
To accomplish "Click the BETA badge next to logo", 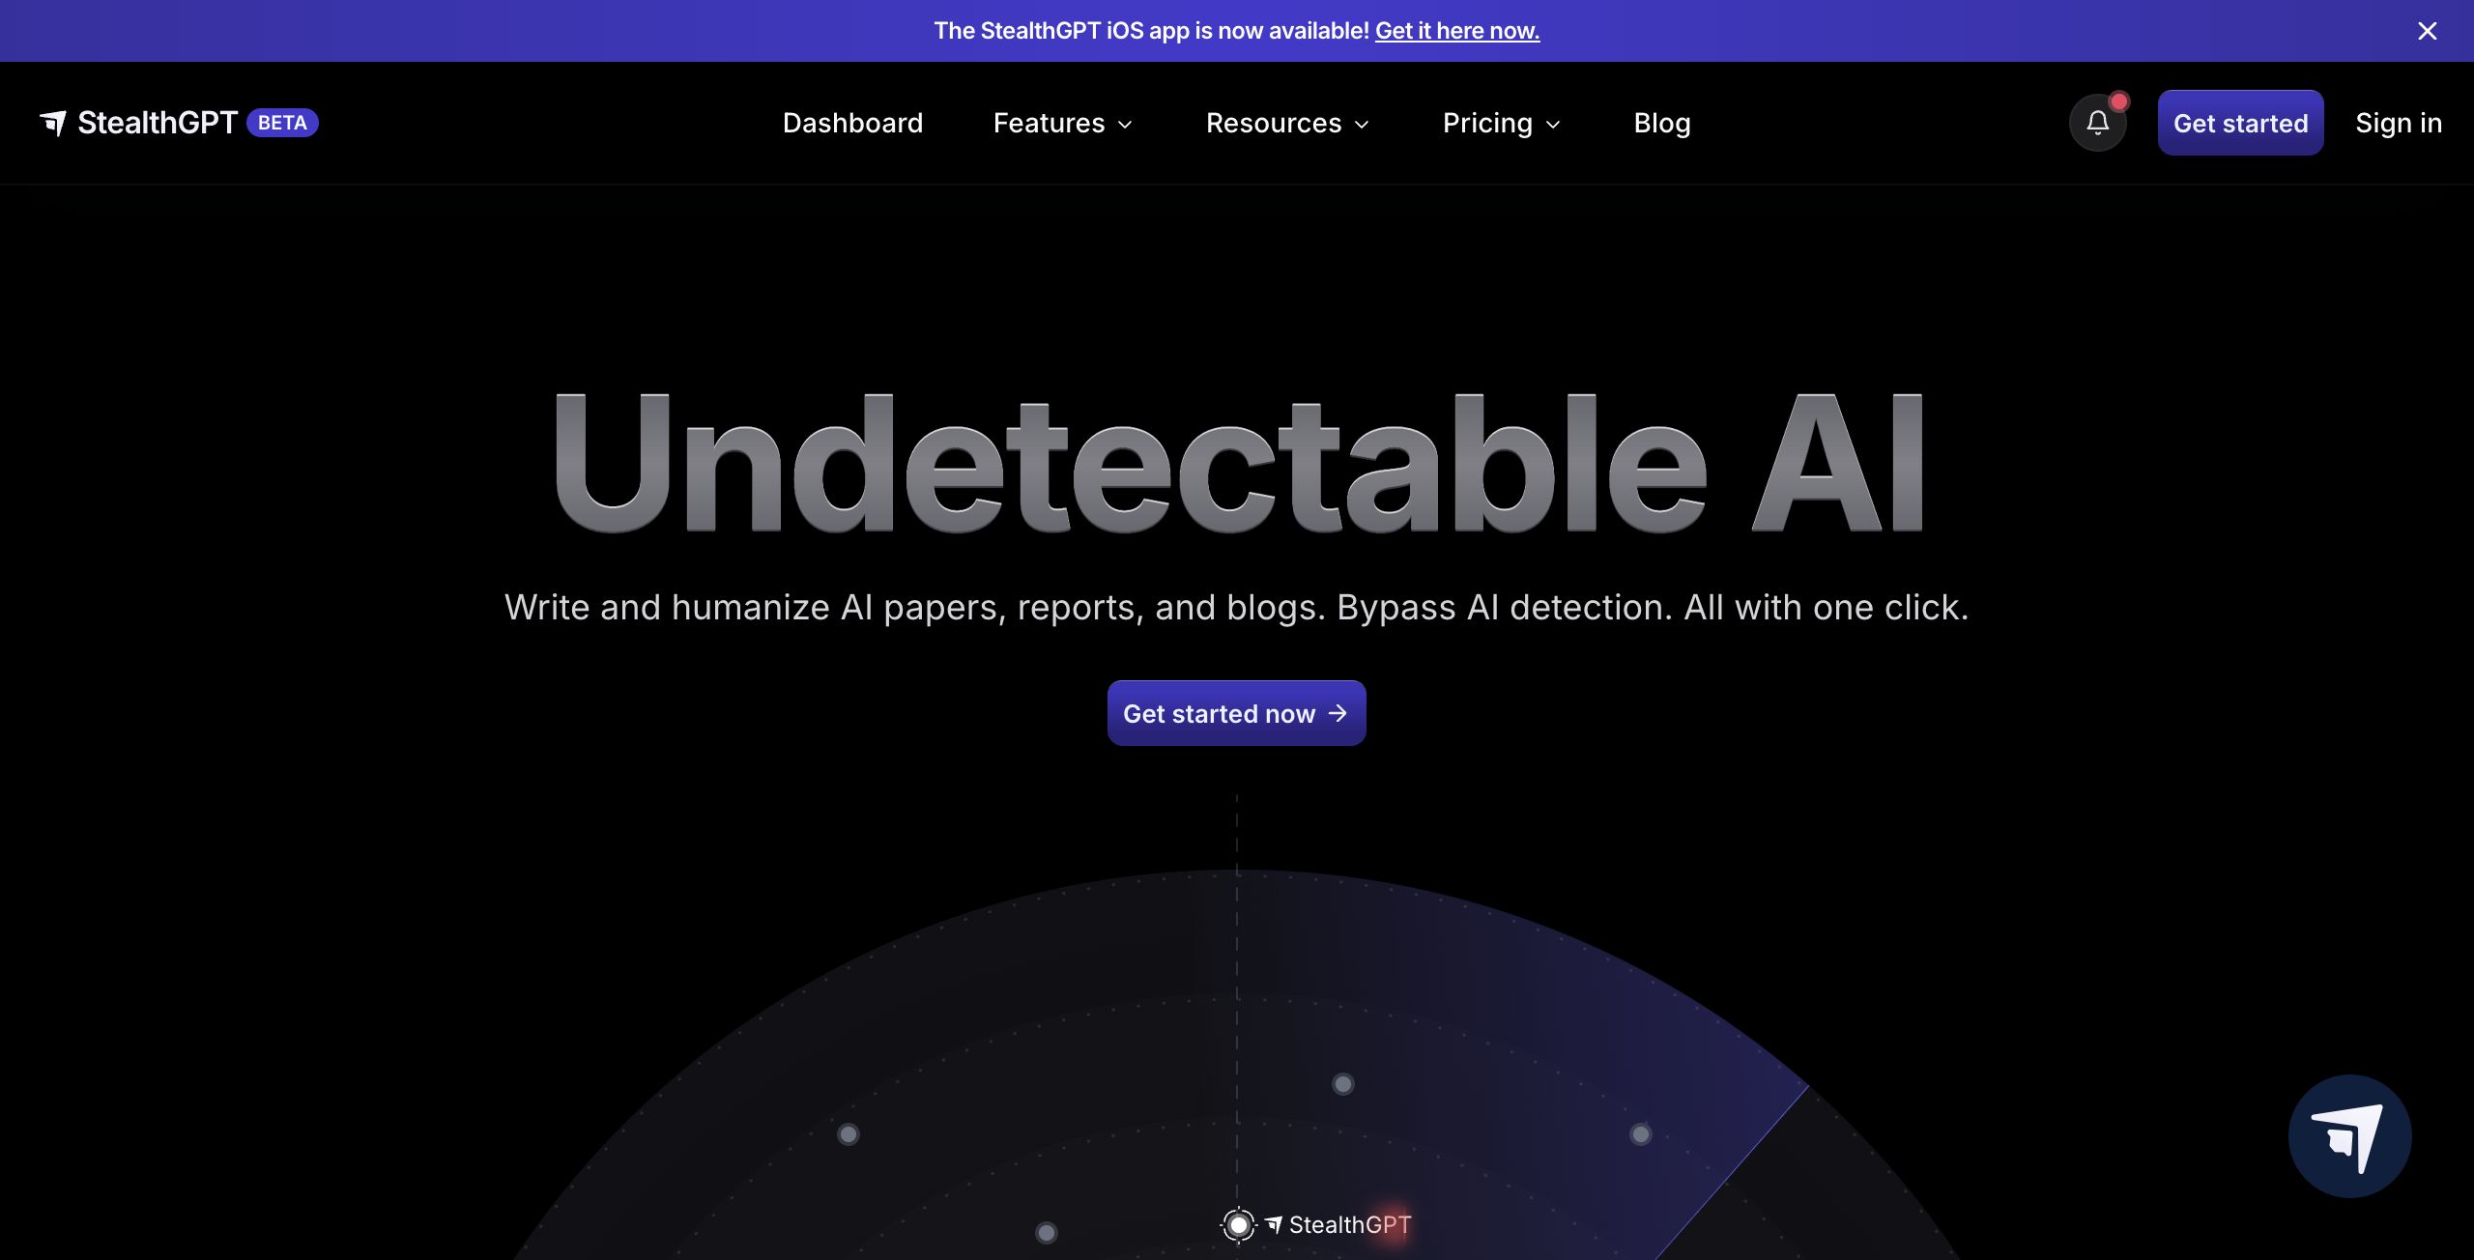I will [x=282, y=123].
